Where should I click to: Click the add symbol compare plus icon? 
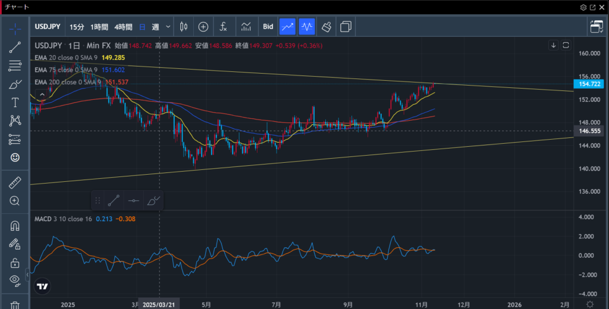tap(203, 27)
